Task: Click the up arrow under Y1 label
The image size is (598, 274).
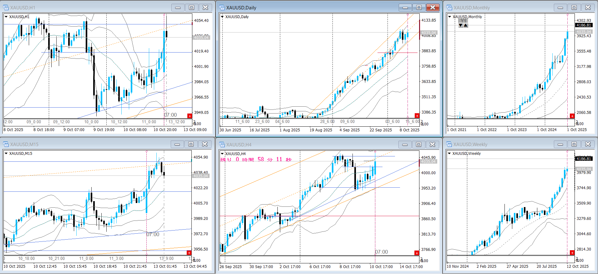Action: [x=466, y=25]
